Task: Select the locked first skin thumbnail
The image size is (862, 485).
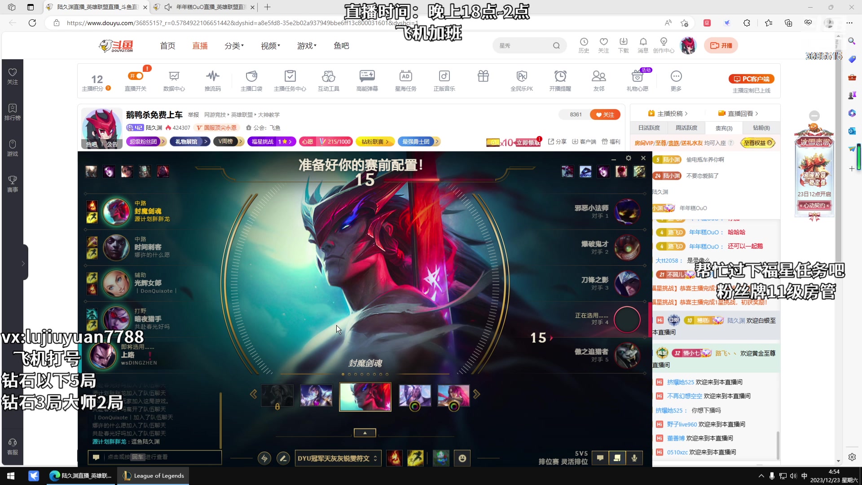Action: pyautogui.click(x=277, y=396)
